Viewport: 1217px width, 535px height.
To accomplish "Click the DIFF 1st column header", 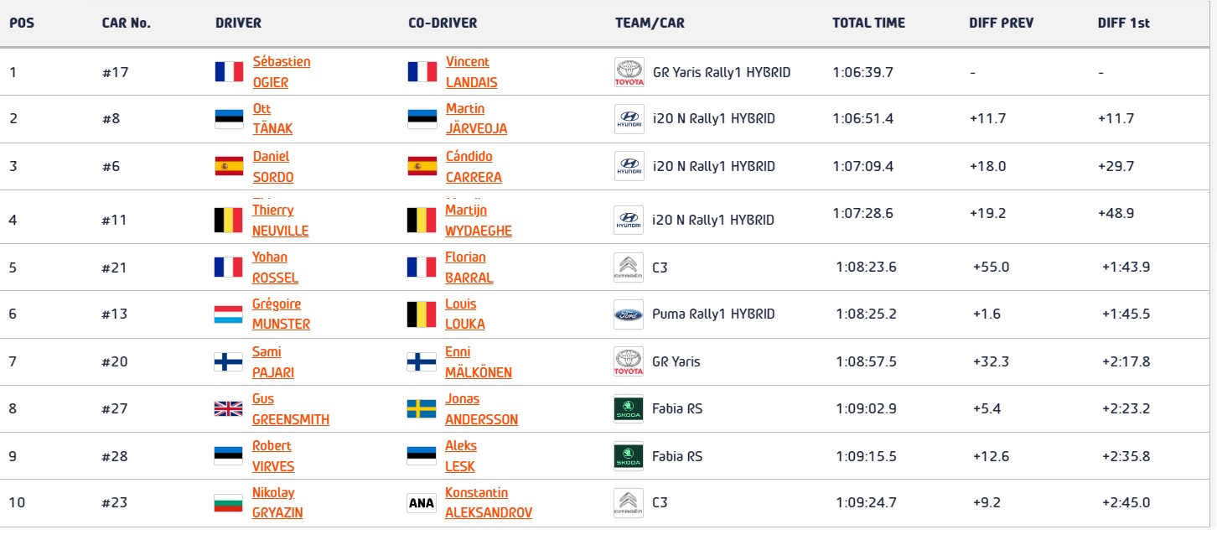I will coord(1123,23).
